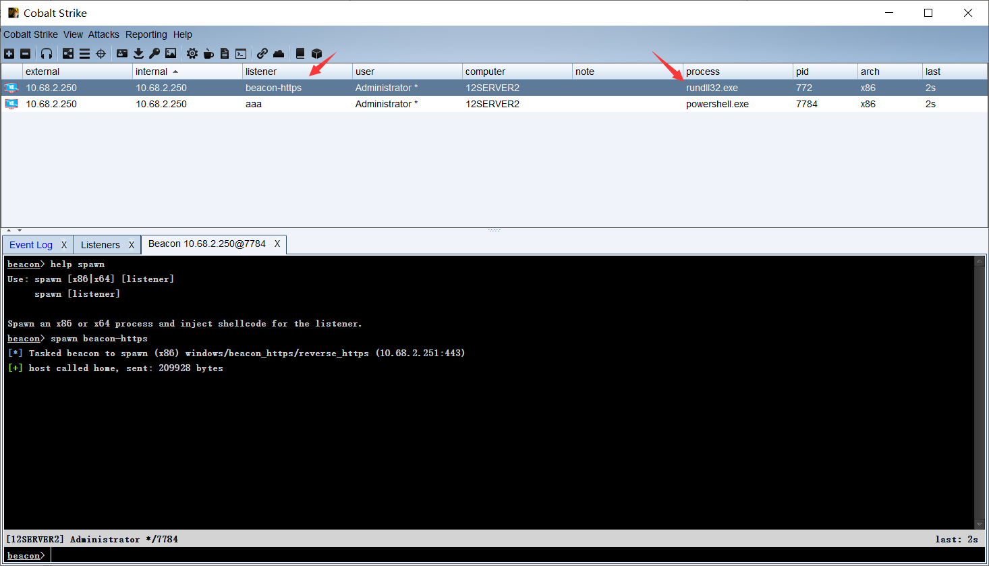This screenshot has width=989, height=566.
Task: Sort sessions by arch column header
Action: coord(890,72)
